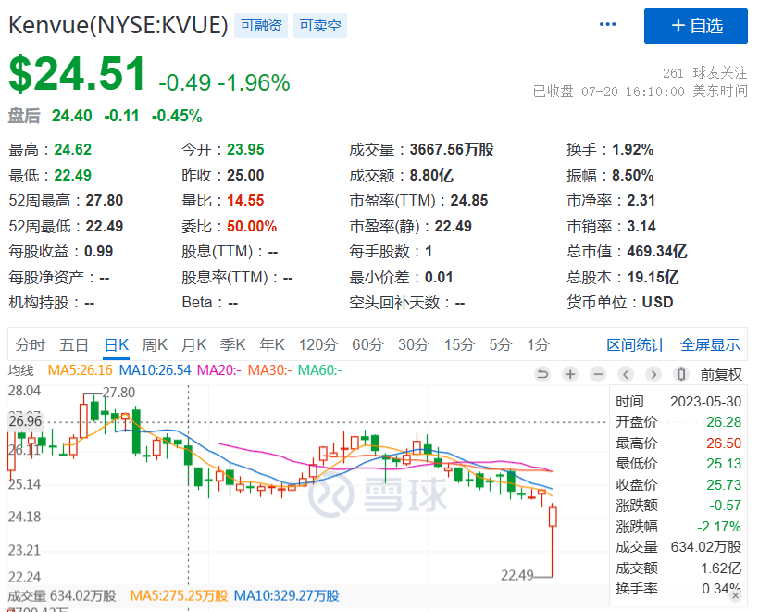The image size is (759, 612).
Task: Switch to the 30分 interval tab
Action: (x=414, y=344)
